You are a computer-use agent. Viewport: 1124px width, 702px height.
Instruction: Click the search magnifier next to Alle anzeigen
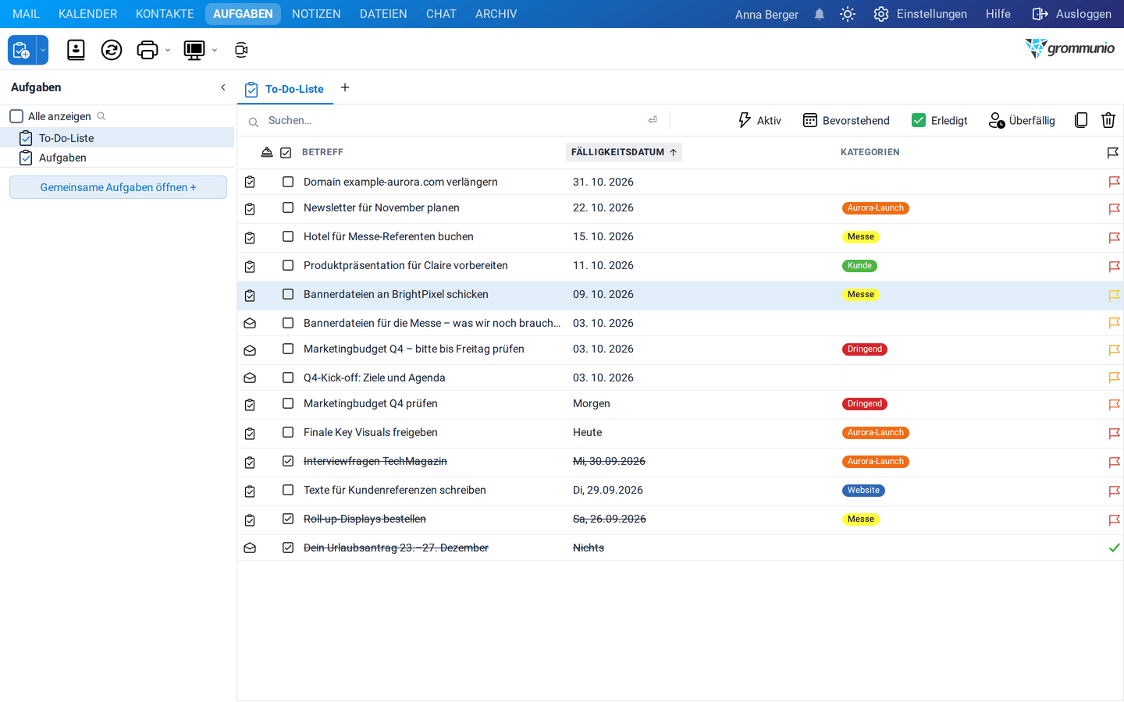coord(101,116)
